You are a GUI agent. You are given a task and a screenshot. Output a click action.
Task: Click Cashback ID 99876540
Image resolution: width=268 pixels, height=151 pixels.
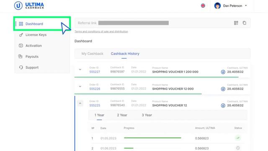tap(117, 105)
